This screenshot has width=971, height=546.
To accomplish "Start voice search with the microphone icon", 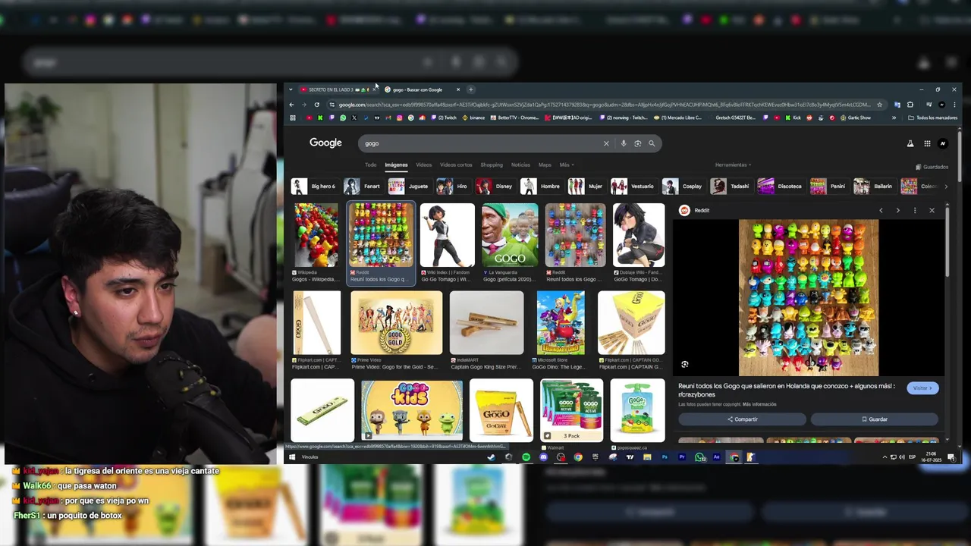I will click(624, 143).
